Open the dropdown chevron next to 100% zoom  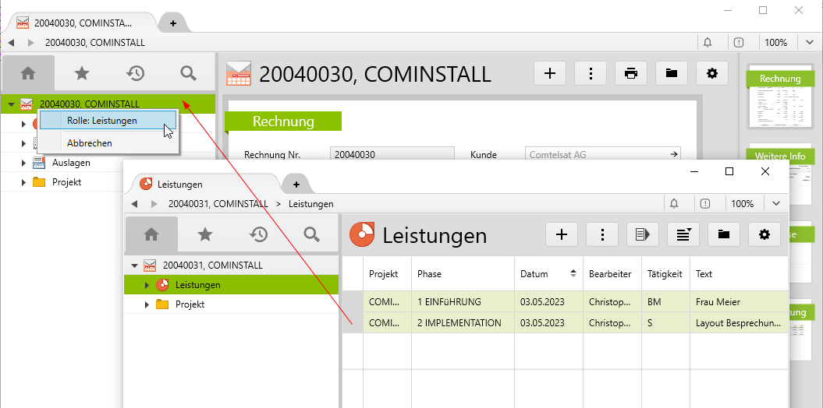775,203
